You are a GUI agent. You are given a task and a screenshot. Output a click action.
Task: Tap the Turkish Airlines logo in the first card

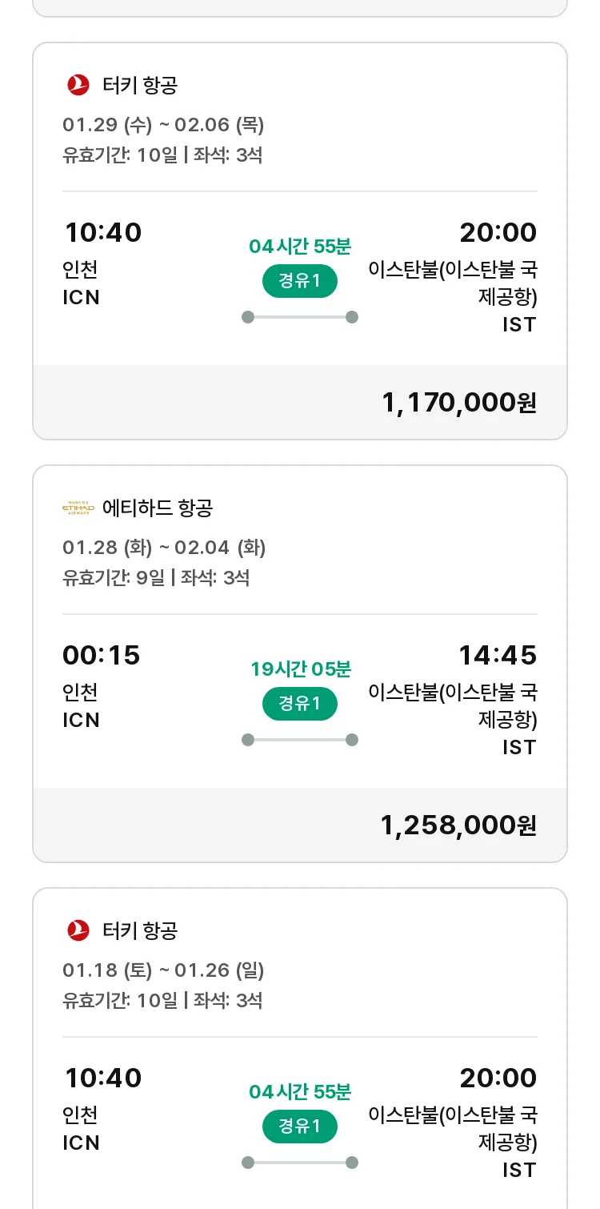point(78,84)
